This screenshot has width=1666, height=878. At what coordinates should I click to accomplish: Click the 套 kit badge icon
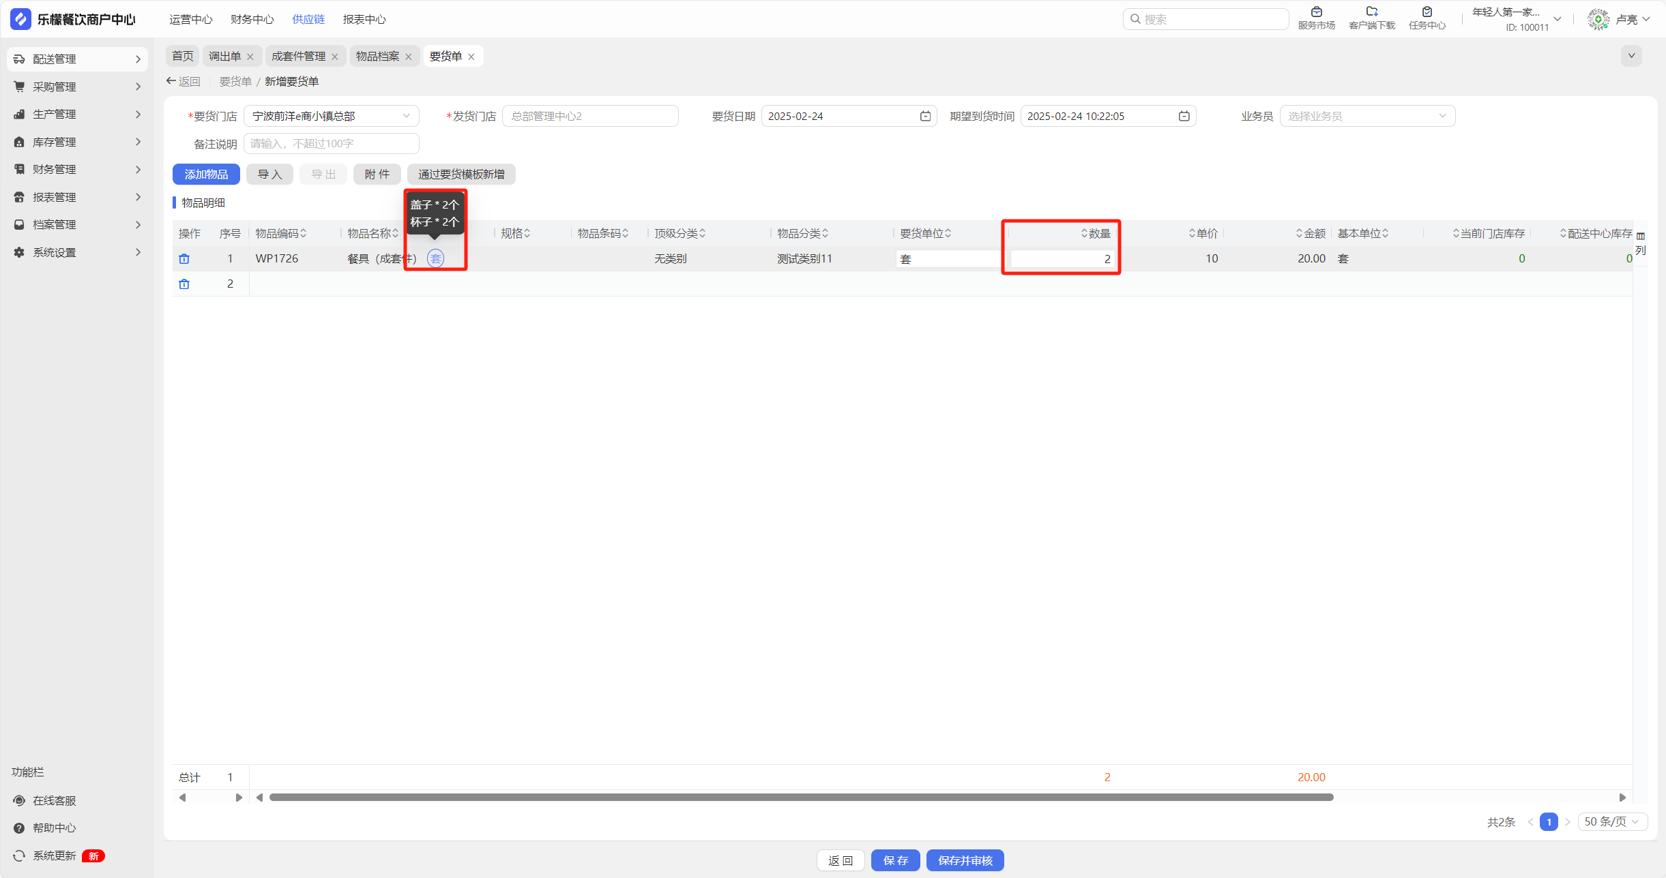[x=435, y=258]
